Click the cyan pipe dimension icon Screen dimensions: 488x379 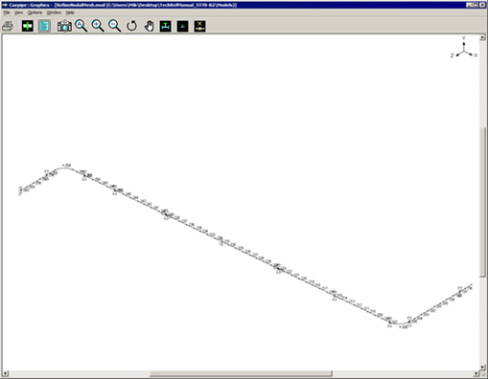(166, 26)
